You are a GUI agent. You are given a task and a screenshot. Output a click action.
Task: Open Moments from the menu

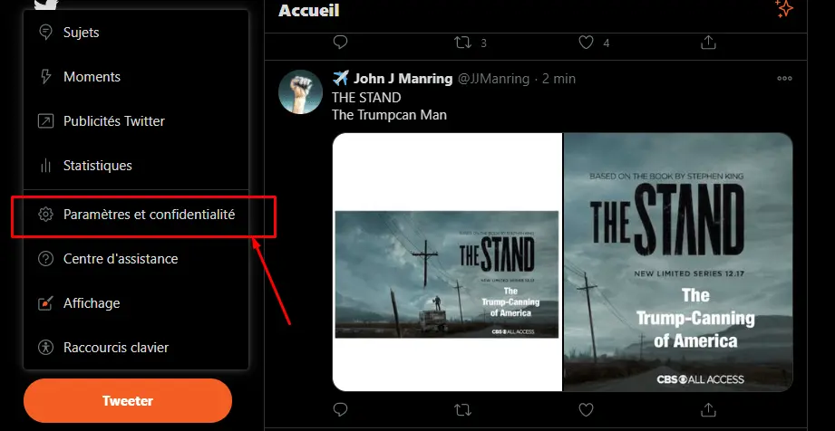pyautogui.click(x=136, y=77)
